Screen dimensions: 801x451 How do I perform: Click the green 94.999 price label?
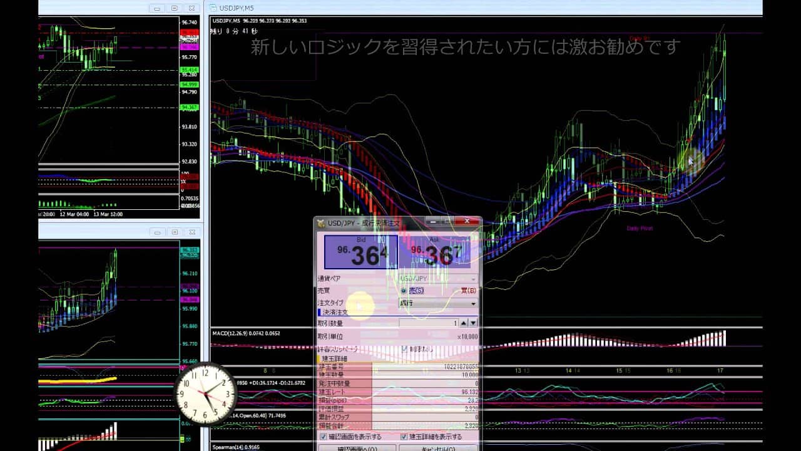189,85
